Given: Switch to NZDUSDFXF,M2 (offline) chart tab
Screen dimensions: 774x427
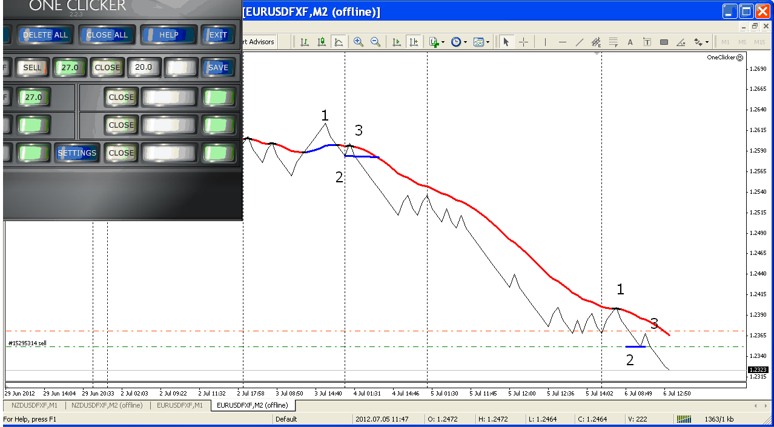Looking at the screenshot, I should [107, 405].
